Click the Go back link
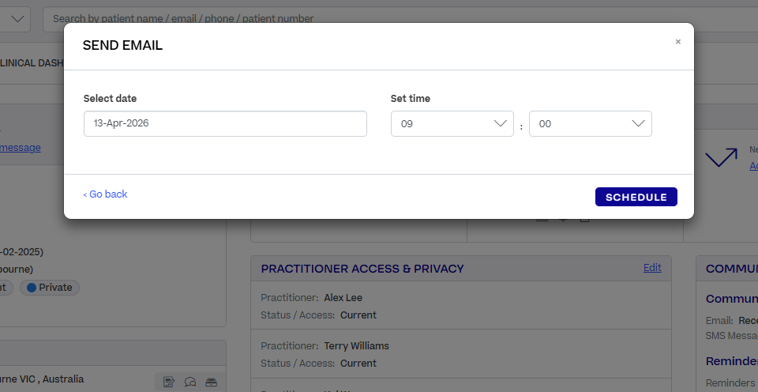This screenshot has width=758, height=392. coord(105,194)
